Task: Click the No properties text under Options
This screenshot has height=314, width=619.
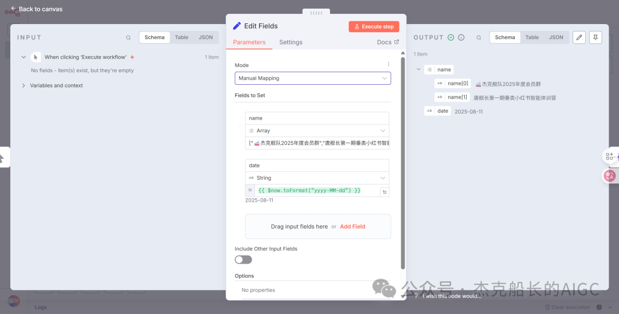Action: 258,290
